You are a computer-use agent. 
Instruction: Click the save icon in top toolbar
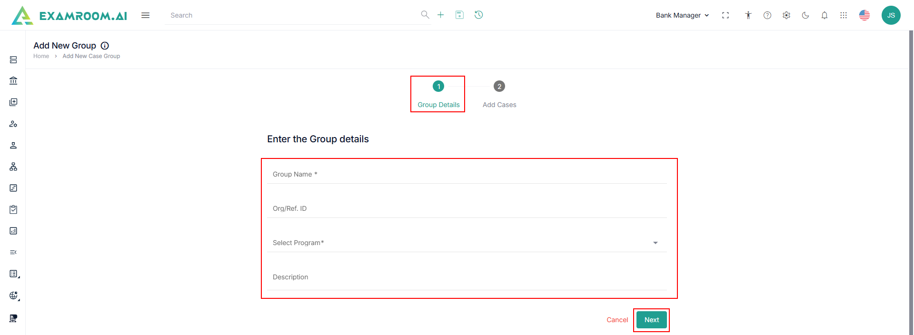459,15
